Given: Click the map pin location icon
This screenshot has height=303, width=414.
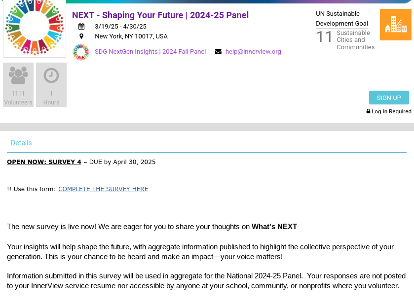Looking at the screenshot, I should (81, 36).
